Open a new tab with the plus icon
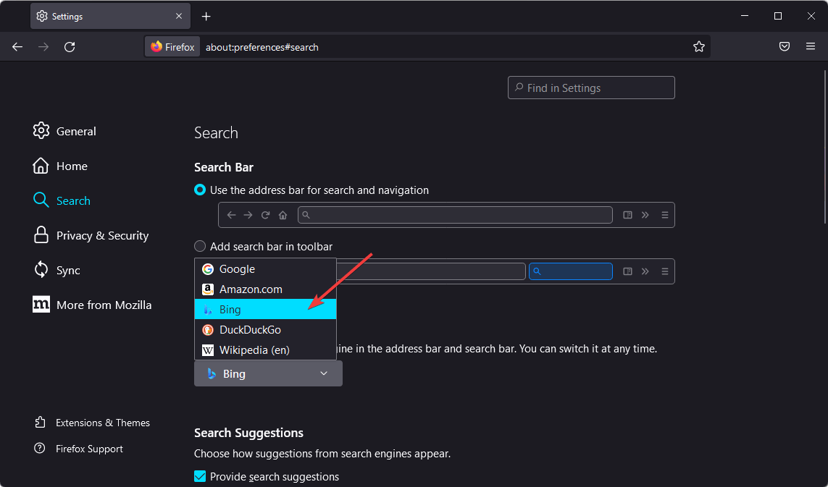The height and width of the screenshot is (487, 828). tap(206, 17)
